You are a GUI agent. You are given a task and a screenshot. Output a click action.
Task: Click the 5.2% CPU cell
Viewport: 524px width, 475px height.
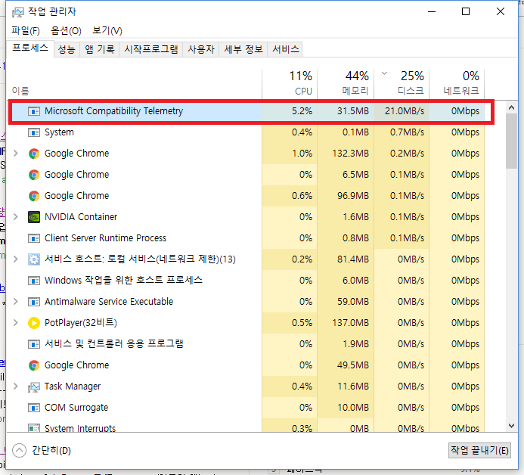pos(290,111)
